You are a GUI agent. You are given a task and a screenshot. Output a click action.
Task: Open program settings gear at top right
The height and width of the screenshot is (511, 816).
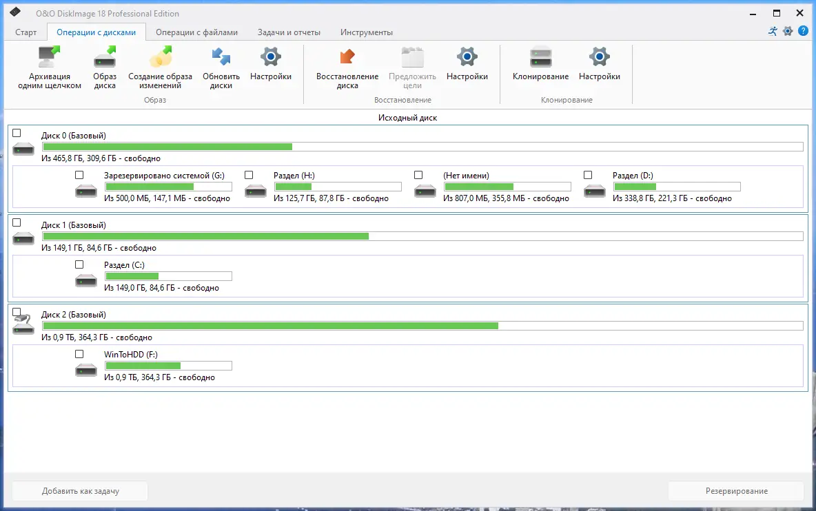[x=788, y=31]
